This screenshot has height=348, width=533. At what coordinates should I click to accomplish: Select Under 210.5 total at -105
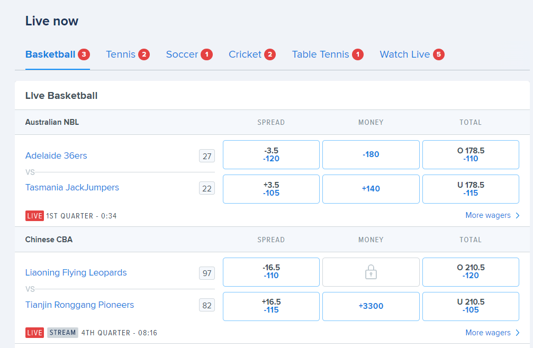pyautogui.click(x=471, y=306)
